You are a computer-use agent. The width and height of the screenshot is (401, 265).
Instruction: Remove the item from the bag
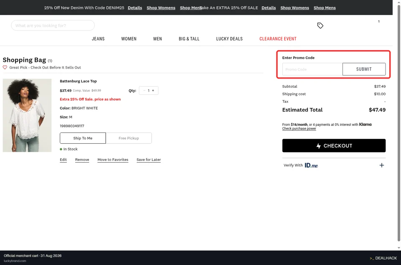click(82, 160)
